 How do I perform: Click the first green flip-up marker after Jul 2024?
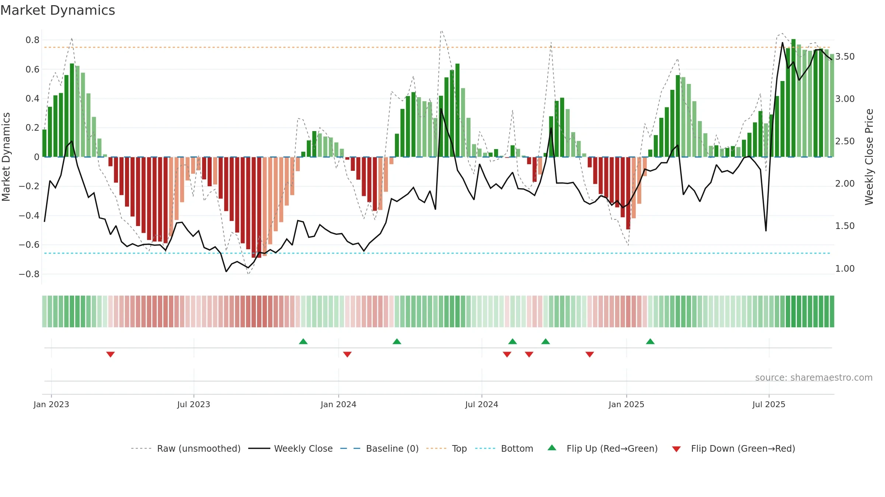(513, 341)
